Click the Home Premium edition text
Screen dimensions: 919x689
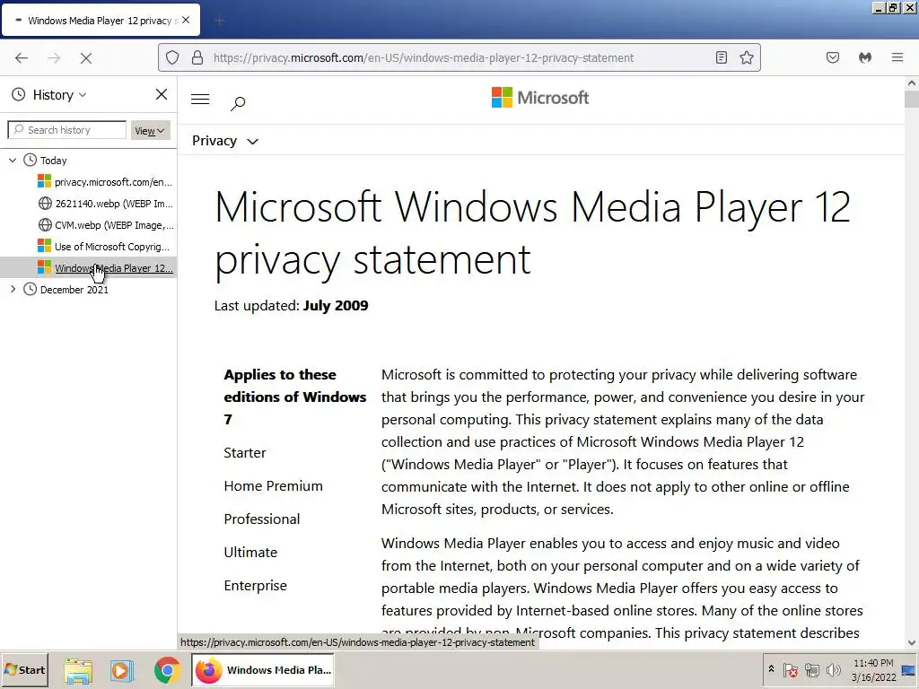[x=273, y=486]
